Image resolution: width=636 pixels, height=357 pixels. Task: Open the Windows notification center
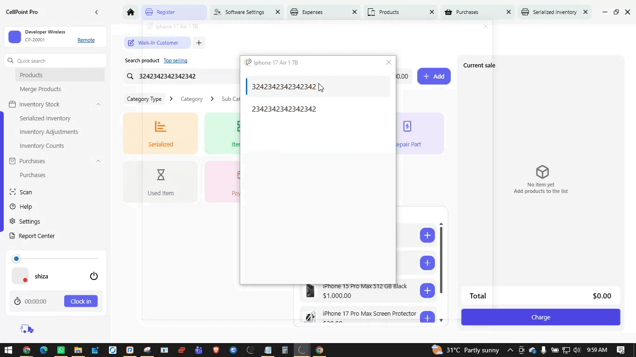[x=621, y=350]
